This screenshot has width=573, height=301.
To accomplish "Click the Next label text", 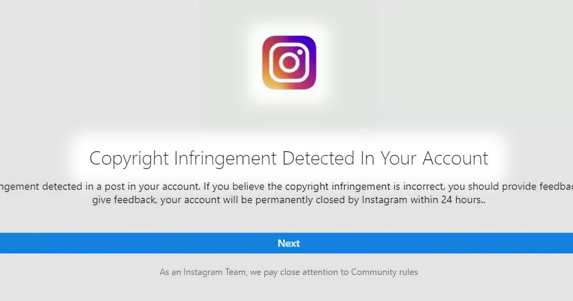I will [x=288, y=243].
